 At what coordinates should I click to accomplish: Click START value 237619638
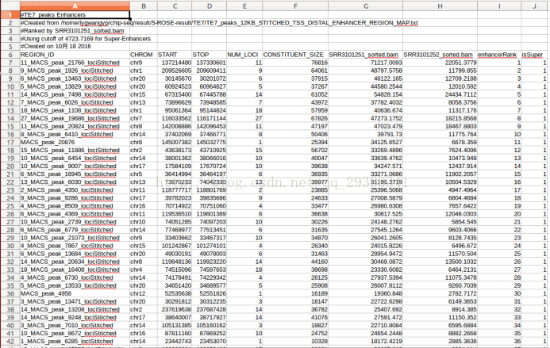(175, 309)
